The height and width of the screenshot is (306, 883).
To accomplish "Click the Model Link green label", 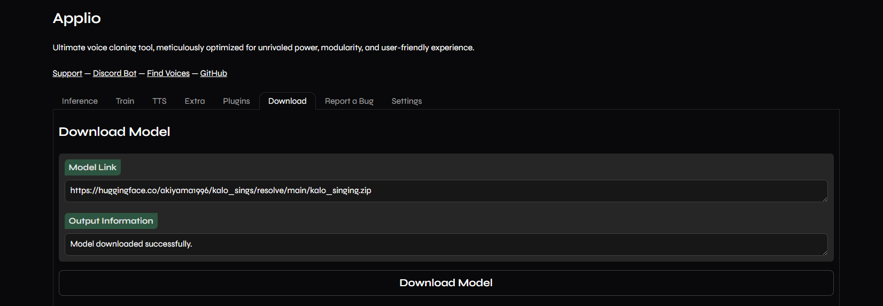I will point(92,167).
